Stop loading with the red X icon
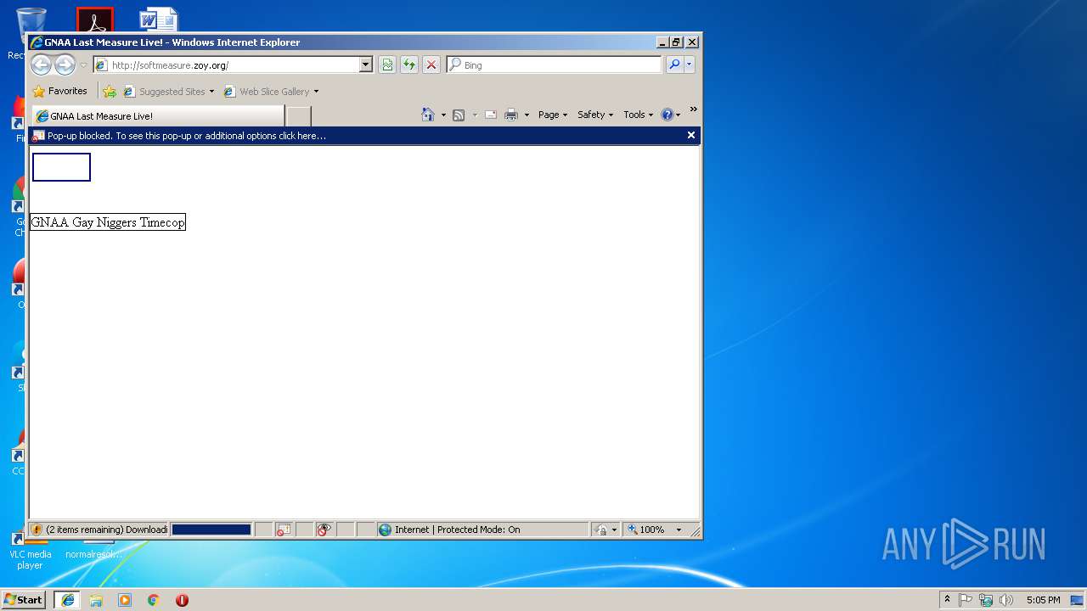Image resolution: width=1087 pixels, height=611 pixels. 431,64
